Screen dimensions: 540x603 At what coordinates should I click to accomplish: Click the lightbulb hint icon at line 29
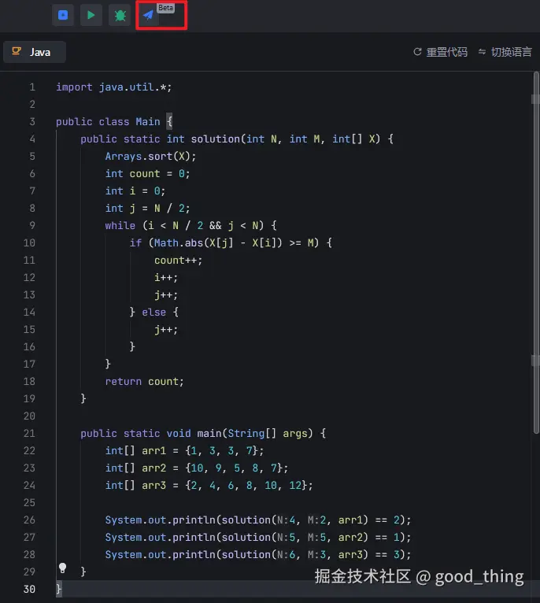click(x=63, y=568)
